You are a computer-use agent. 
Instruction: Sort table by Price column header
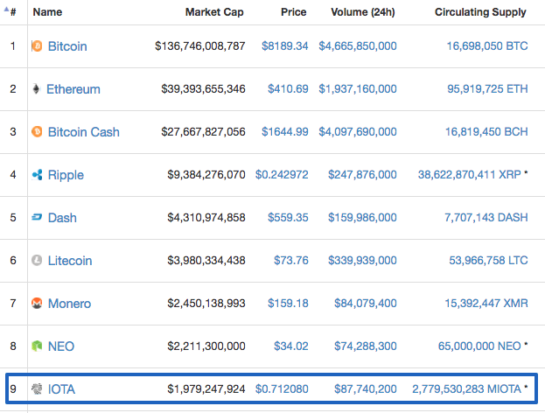294,12
